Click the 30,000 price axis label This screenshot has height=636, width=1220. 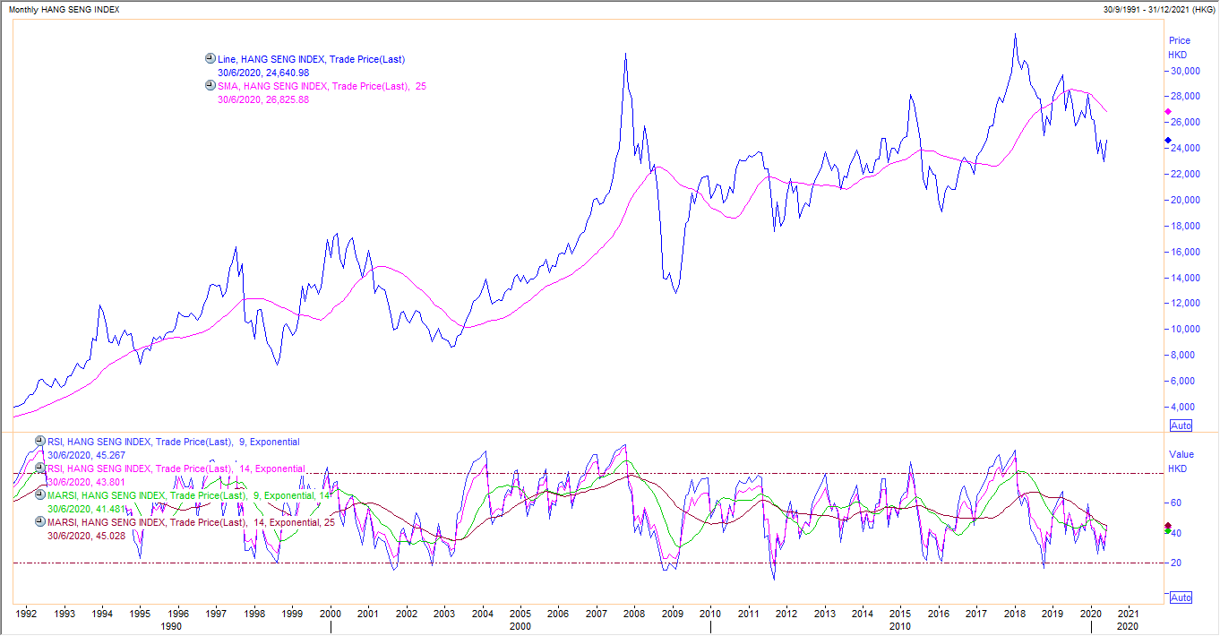pos(1183,72)
